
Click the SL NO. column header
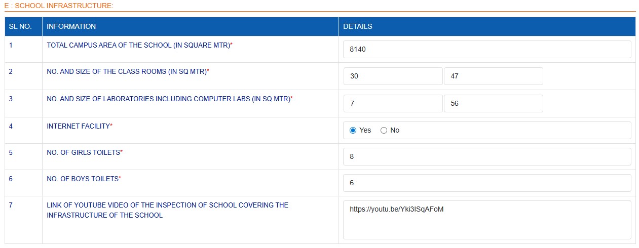(20, 26)
